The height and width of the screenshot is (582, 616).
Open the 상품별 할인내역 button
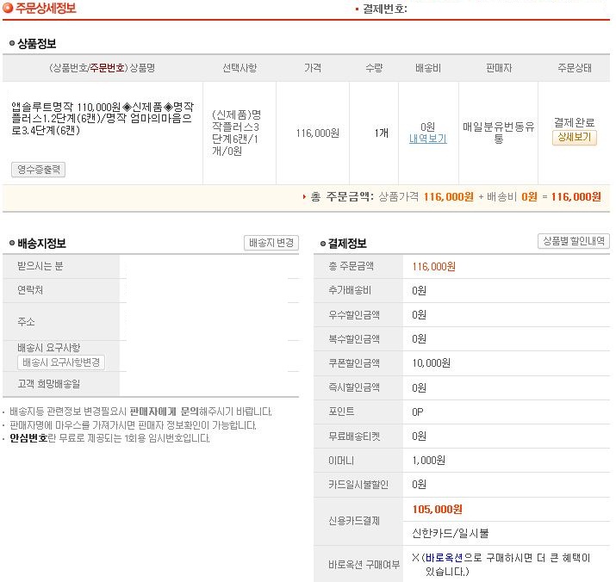coord(573,241)
